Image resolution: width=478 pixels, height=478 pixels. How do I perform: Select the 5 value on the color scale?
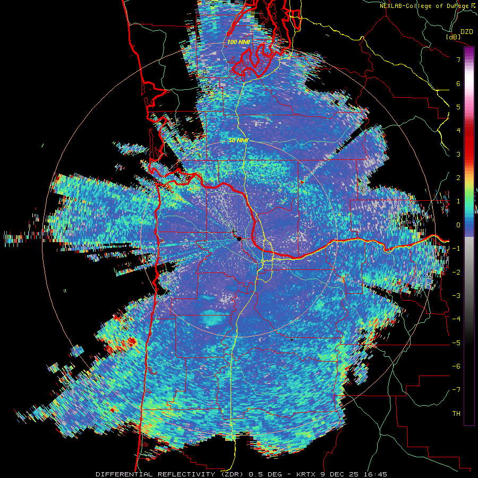point(458,107)
